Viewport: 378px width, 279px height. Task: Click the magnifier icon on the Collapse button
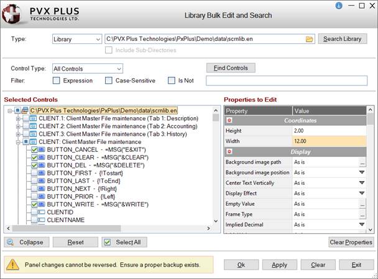[x=10, y=242]
